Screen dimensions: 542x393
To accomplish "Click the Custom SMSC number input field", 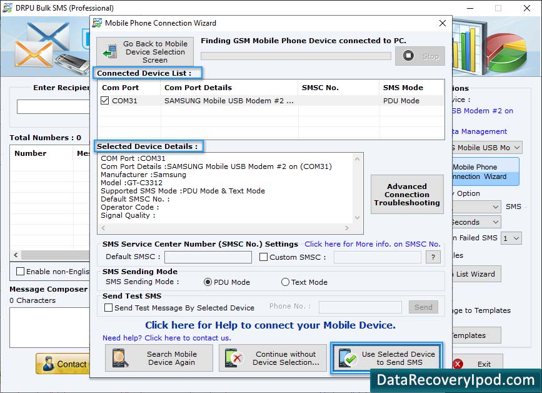I will [378, 257].
